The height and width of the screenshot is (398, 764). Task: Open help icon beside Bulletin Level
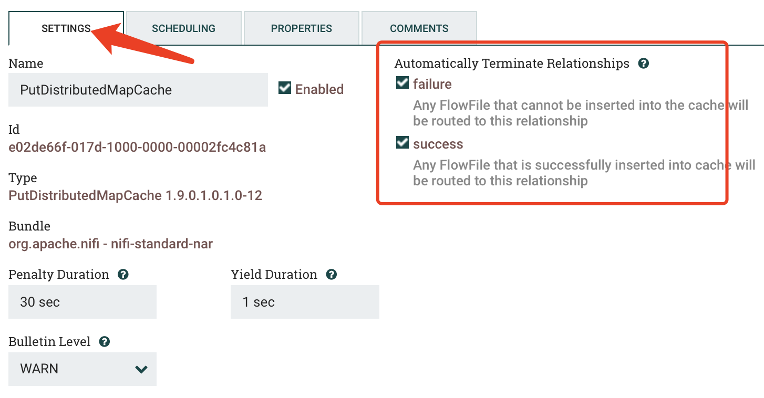(x=105, y=342)
